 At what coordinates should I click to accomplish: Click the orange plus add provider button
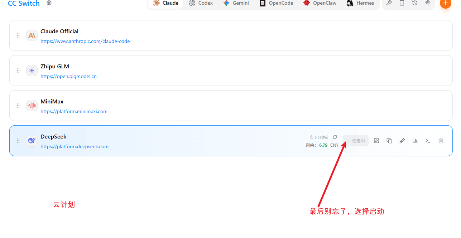(446, 3)
